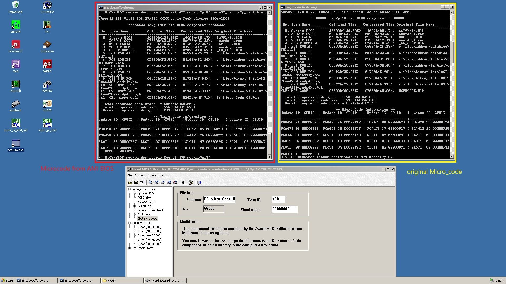Select Other (4029:0000) tree item
The height and width of the screenshot is (284, 506).
[149, 231]
